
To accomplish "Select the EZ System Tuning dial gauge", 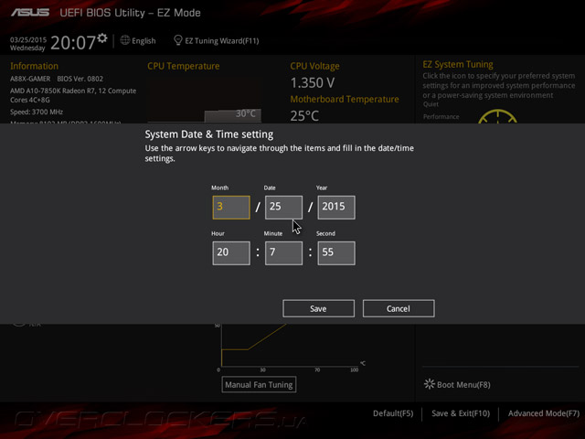I will pyautogui.click(x=497, y=116).
